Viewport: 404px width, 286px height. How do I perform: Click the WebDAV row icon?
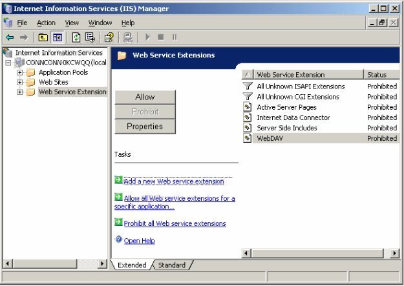click(x=248, y=139)
